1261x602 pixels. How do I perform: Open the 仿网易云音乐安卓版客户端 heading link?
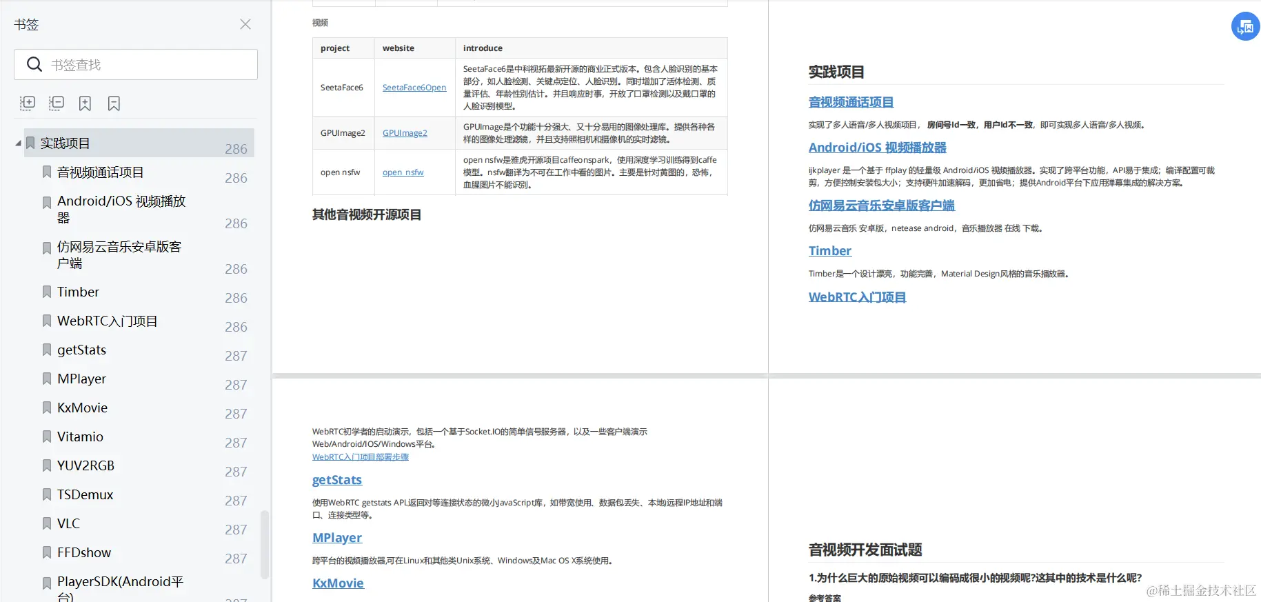tap(881, 205)
